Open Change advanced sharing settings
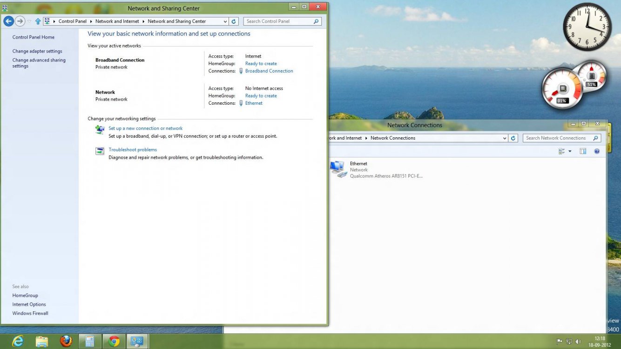Image resolution: width=621 pixels, height=349 pixels. 39,63
